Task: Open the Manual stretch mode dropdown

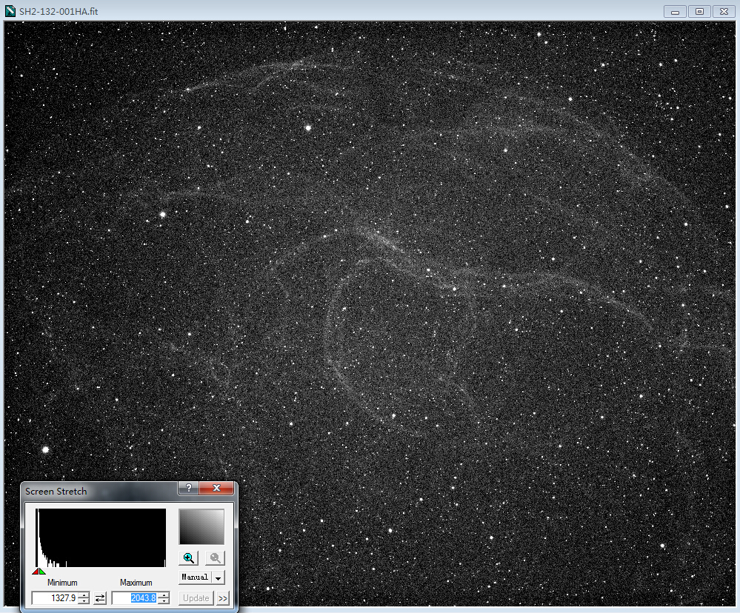Action: 218,577
